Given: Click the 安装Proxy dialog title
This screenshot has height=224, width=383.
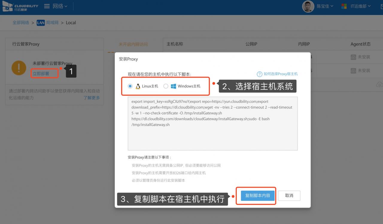Looking at the screenshot, I should pos(128,59).
